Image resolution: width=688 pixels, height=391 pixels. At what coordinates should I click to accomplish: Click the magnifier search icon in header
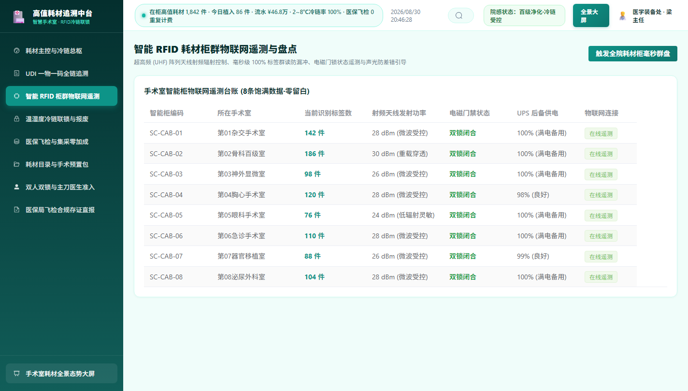pos(459,15)
